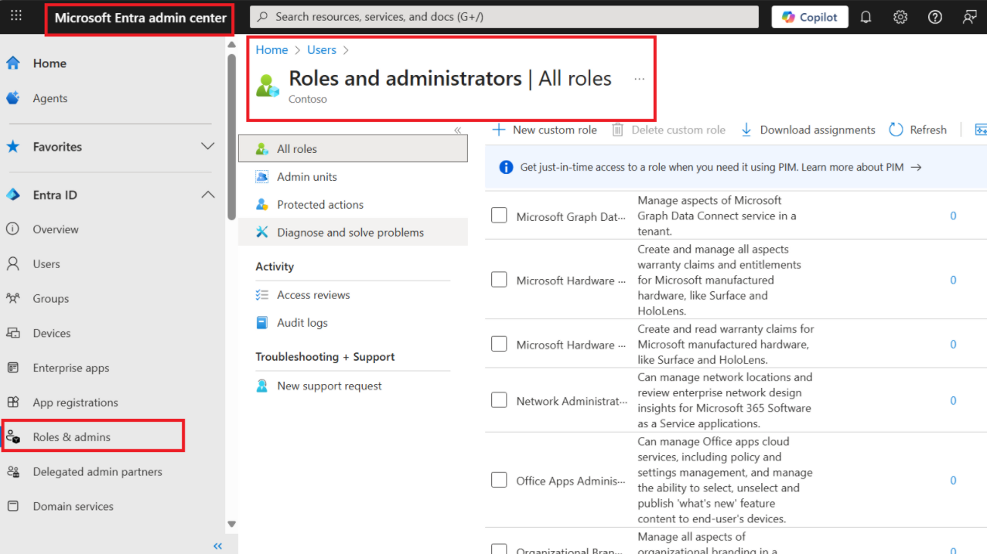Click the assignments count for Office Apps Administrator

(953, 481)
